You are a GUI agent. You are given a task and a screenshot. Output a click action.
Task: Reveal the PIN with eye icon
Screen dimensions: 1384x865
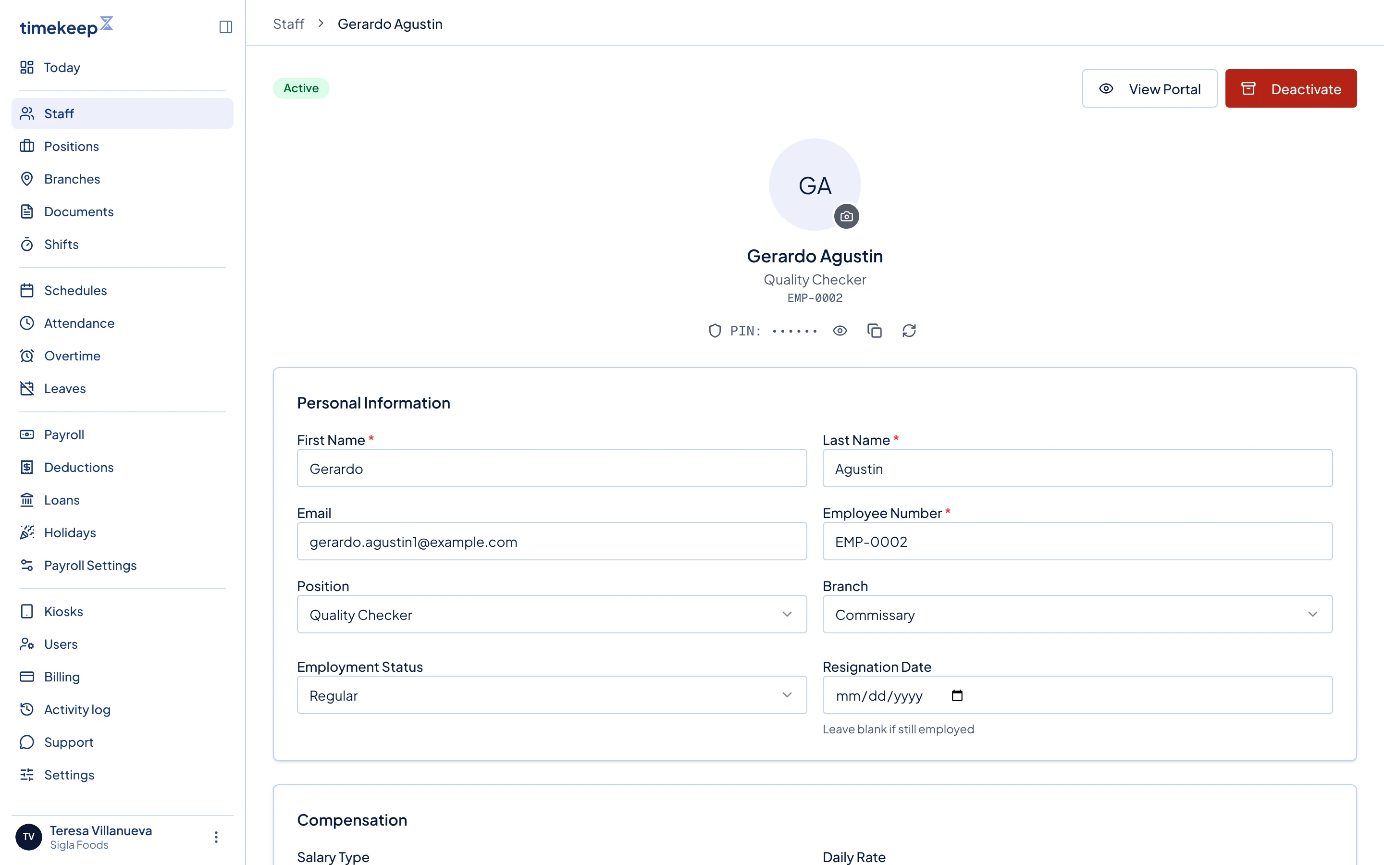840,331
